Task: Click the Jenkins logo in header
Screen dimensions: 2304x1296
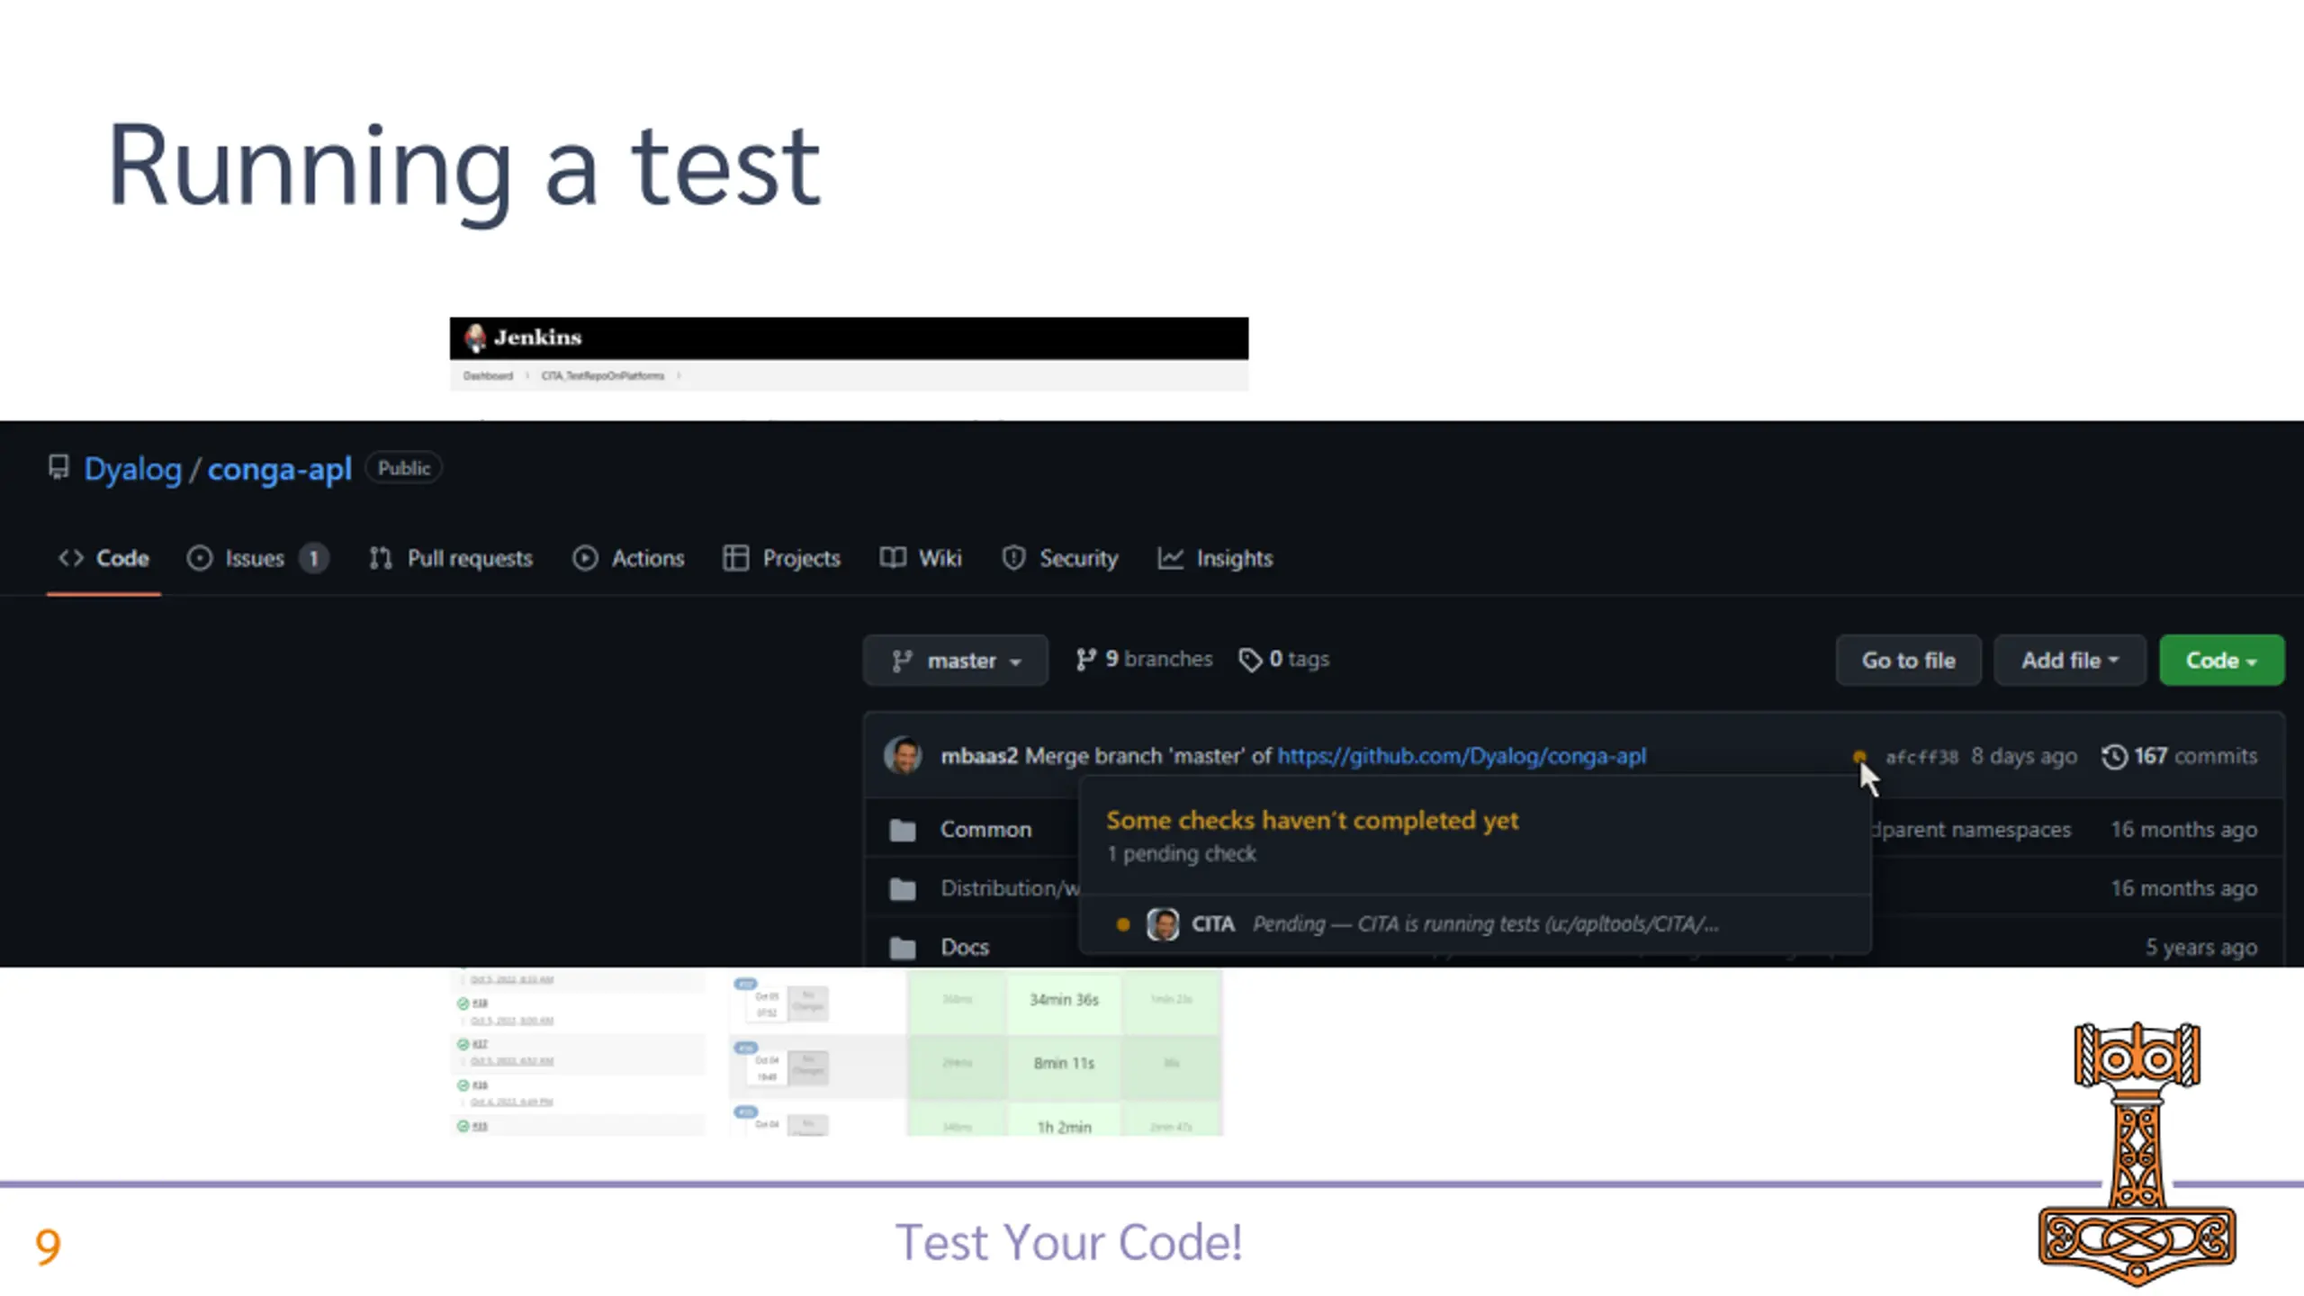Action: click(523, 337)
